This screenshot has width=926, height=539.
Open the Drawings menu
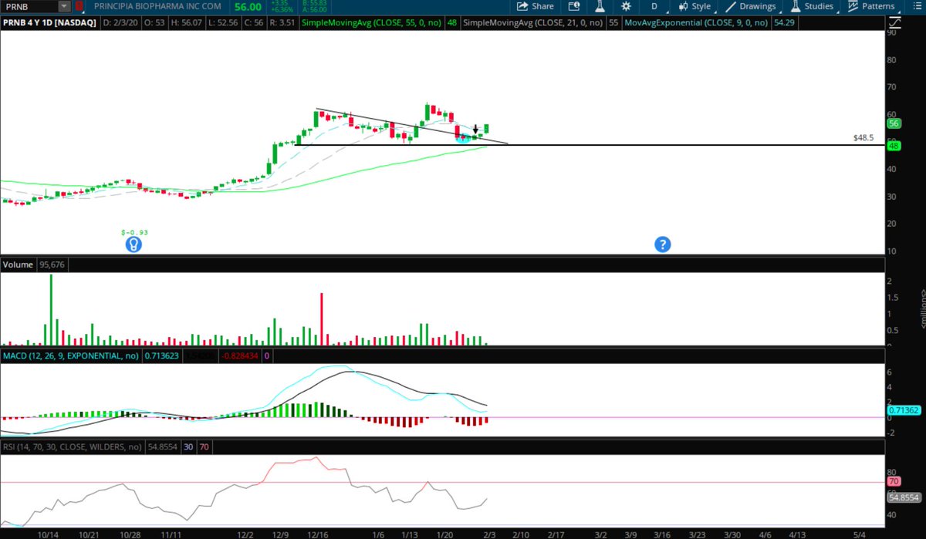(751, 6)
